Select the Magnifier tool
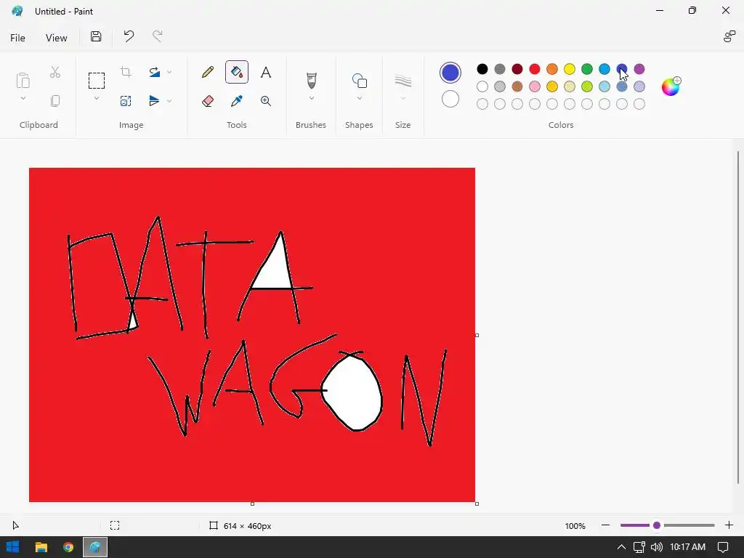 click(x=266, y=101)
